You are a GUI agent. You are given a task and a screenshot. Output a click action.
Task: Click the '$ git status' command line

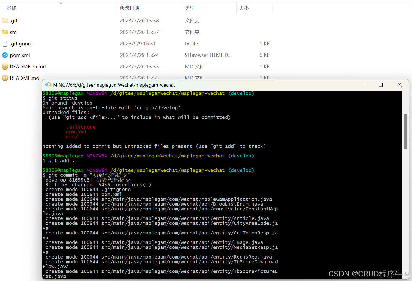coord(60,98)
